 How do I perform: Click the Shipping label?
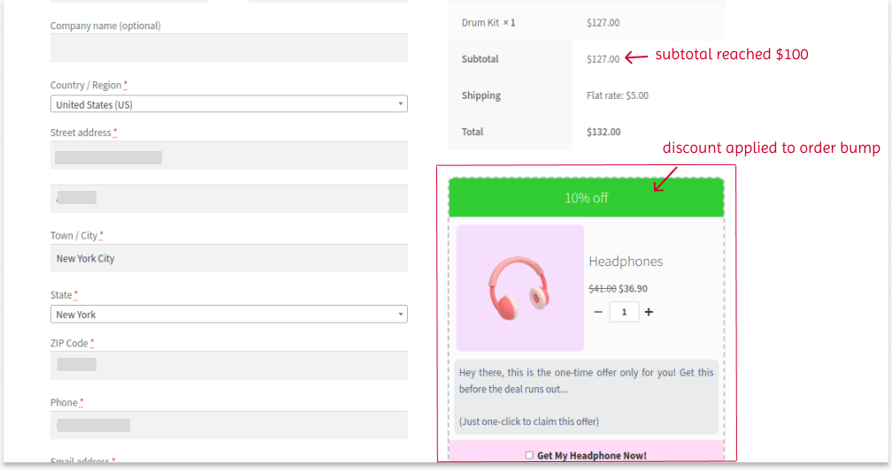point(481,95)
